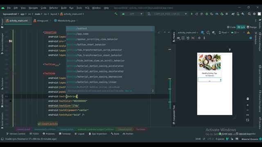Open Device Manager phone icon in top toolbar
The height and width of the screenshot is (147, 262).
click(238, 14)
